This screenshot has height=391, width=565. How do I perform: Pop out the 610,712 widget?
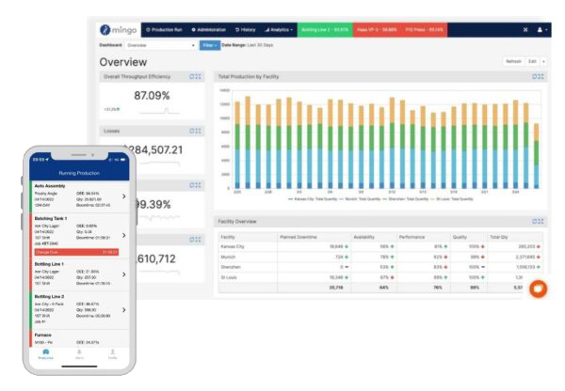192,240
